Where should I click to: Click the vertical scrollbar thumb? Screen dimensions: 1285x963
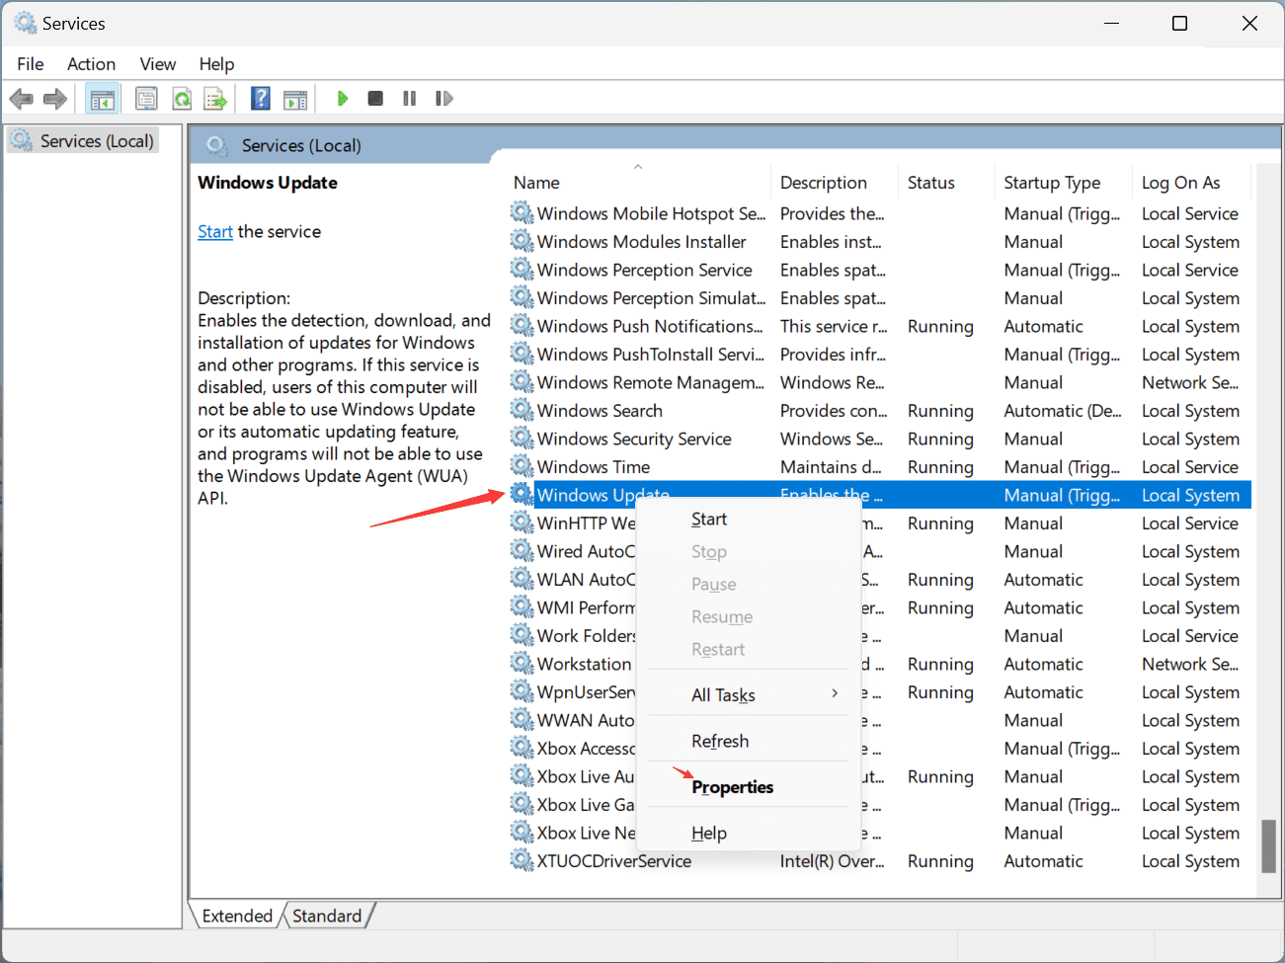click(x=1269, y=846)
